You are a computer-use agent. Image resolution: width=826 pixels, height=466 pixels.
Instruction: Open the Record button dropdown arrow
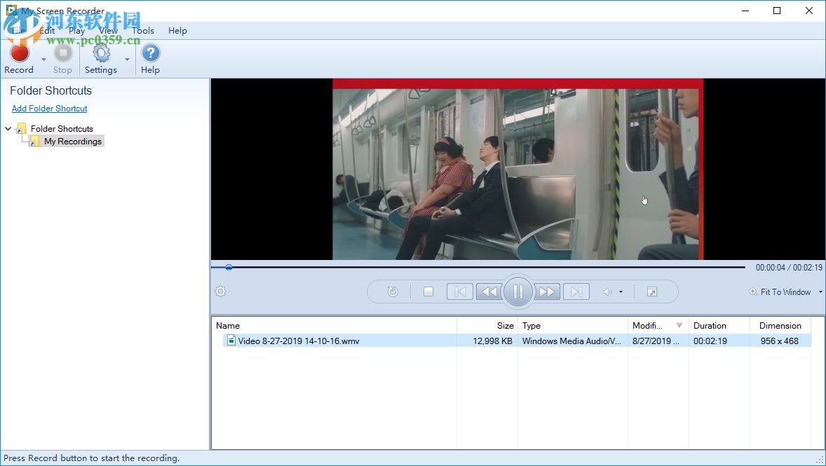43,60
